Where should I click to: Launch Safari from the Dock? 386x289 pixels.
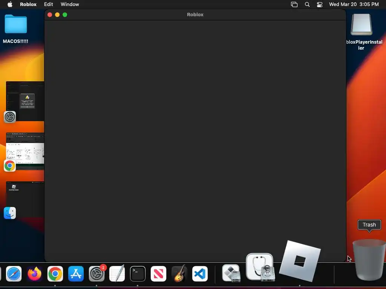coord(14,274)
